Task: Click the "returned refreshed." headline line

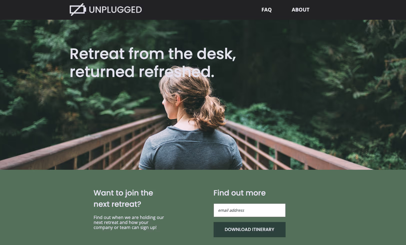Action: 142,72
